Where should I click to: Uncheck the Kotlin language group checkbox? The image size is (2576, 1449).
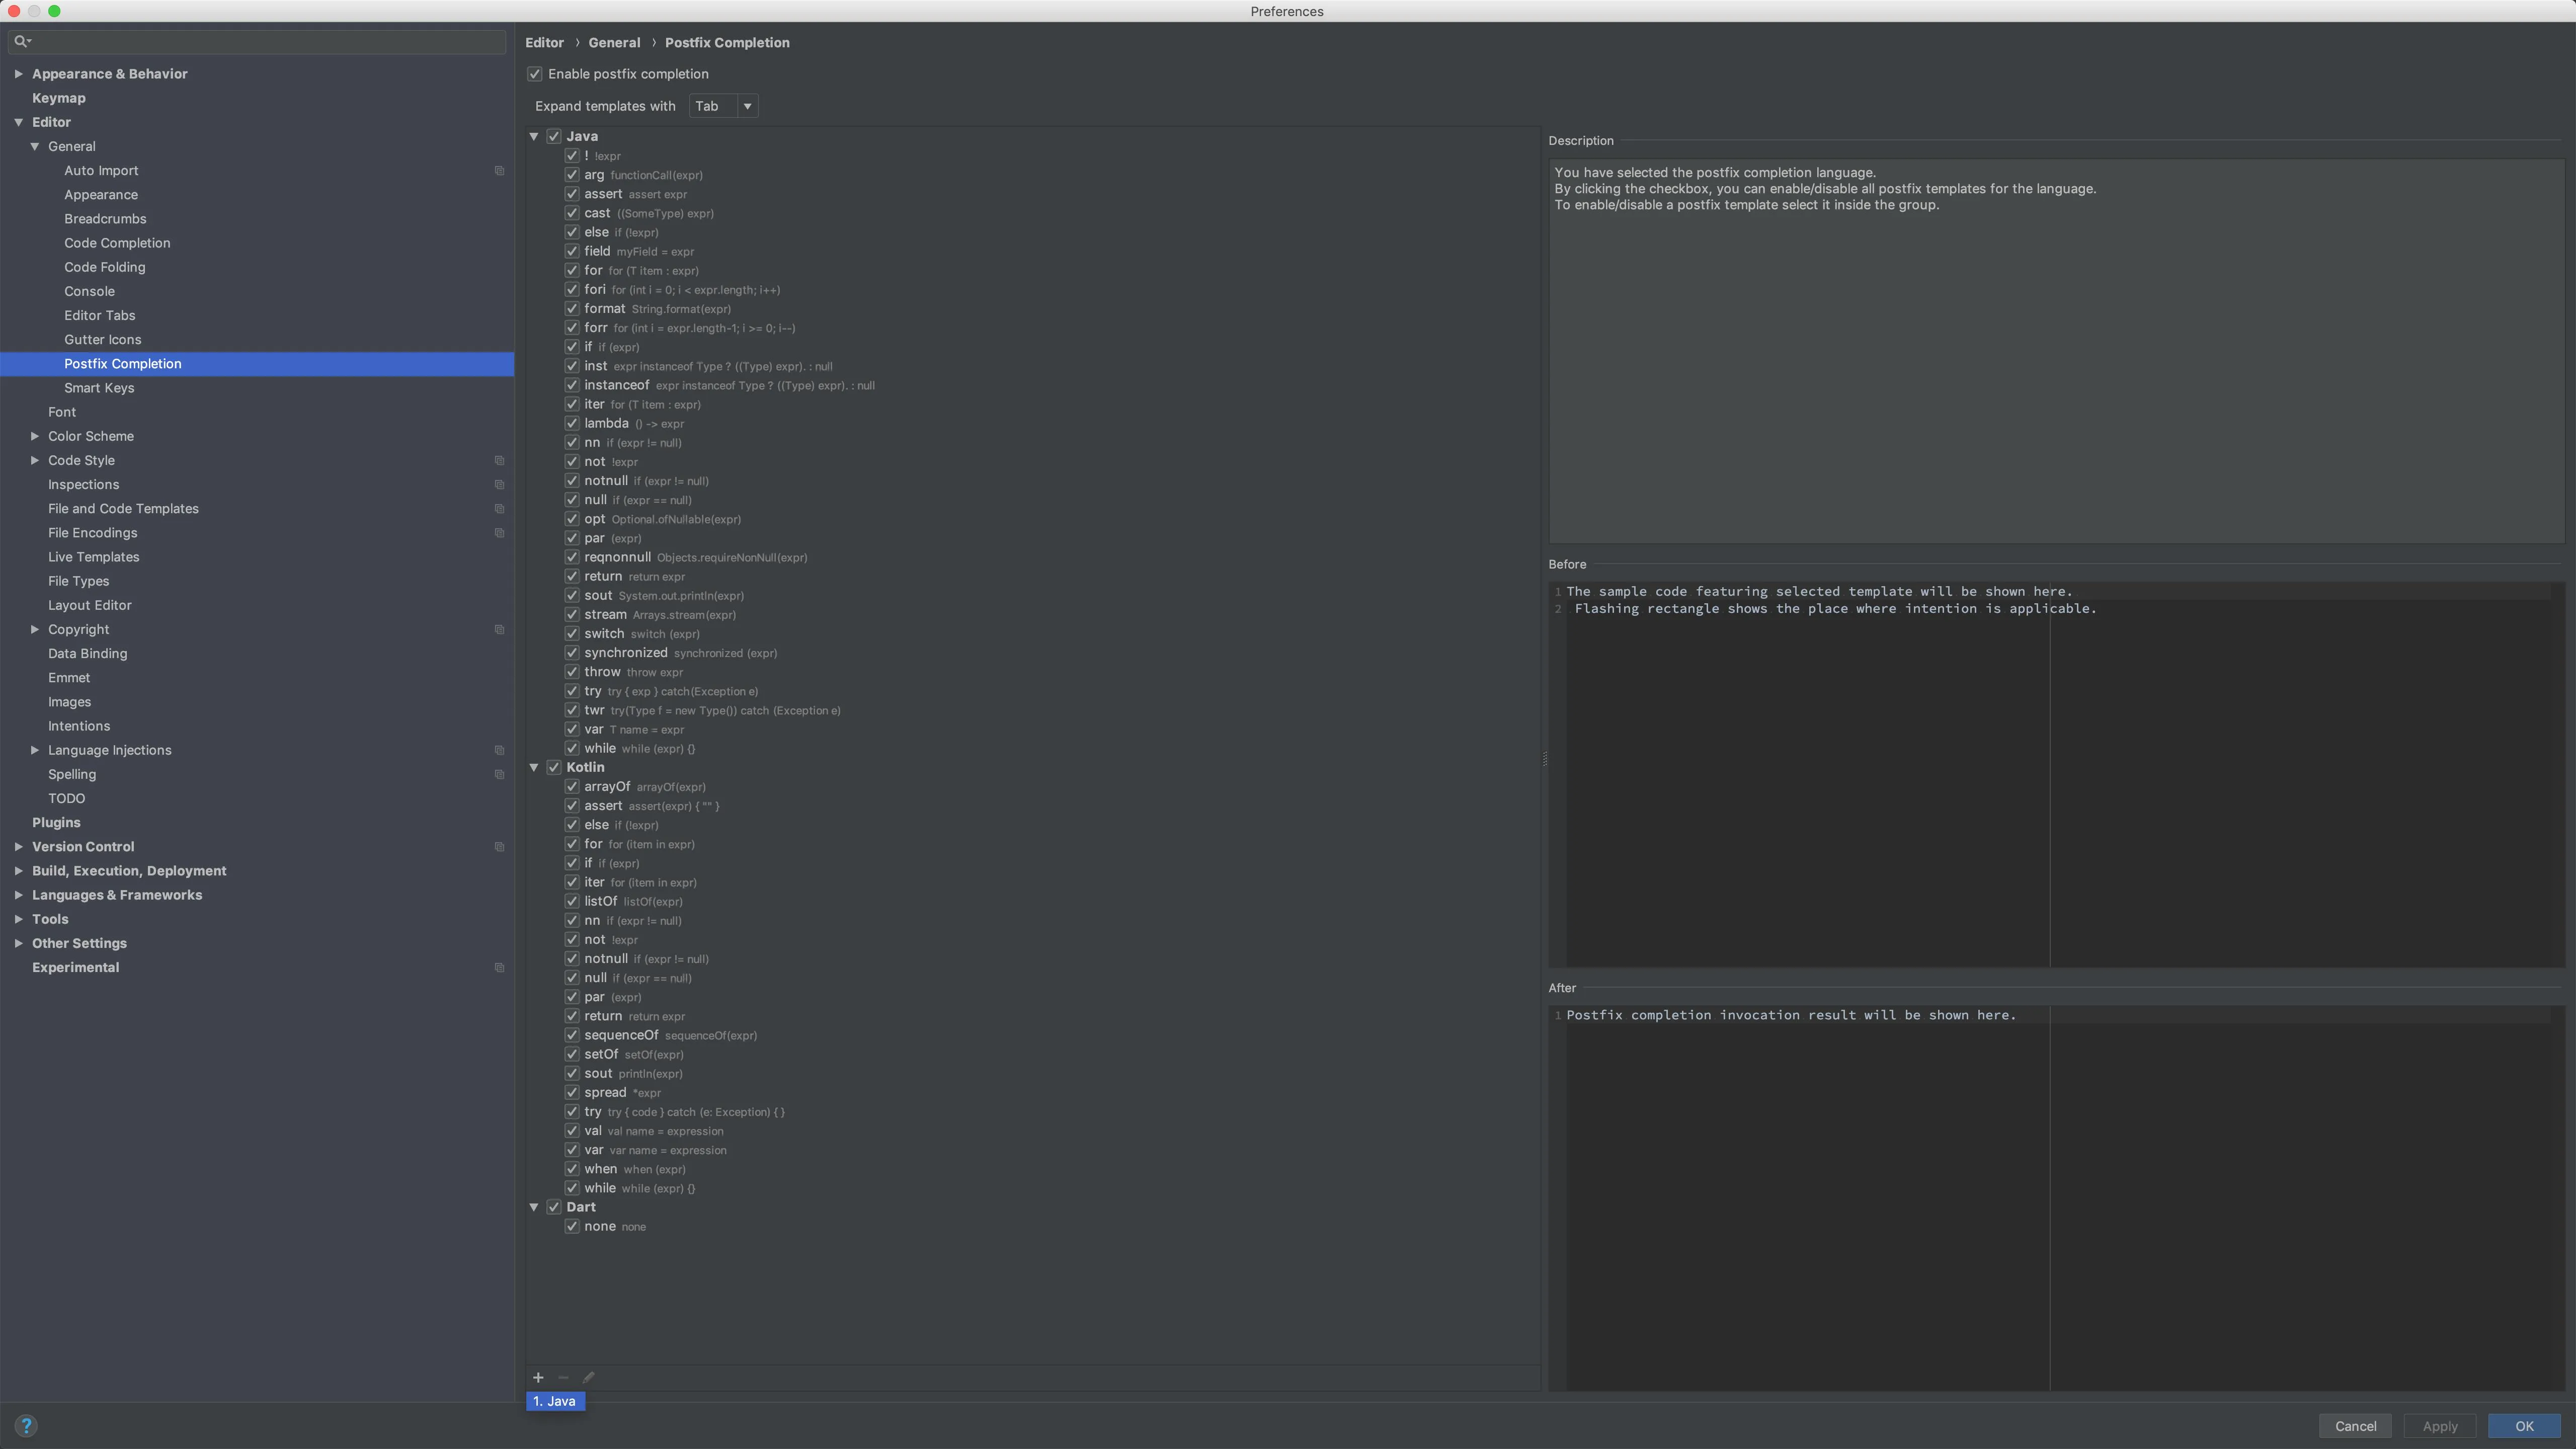(554, 767)
